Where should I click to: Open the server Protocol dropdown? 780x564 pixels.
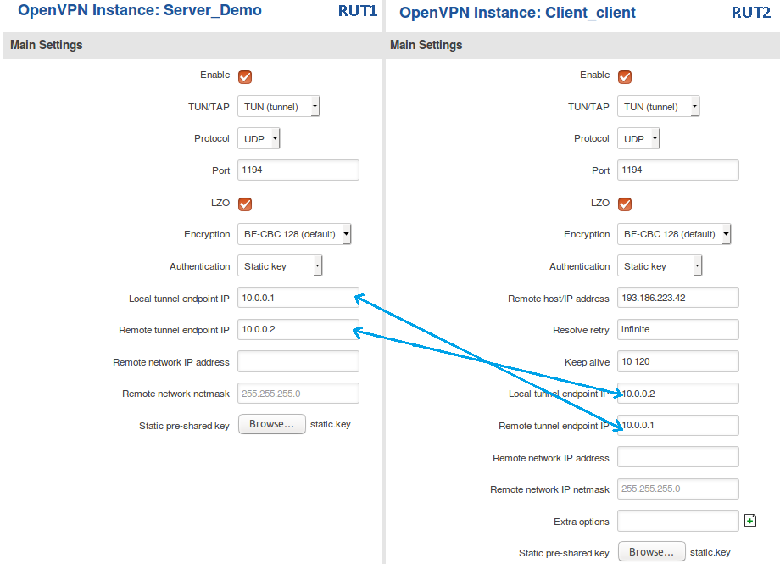[258, 138]
